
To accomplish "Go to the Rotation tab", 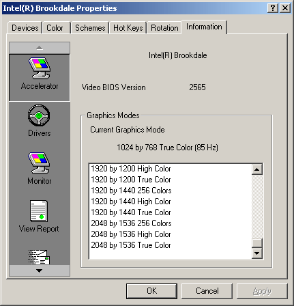I will pyautogui.click(x=164, y=28).
